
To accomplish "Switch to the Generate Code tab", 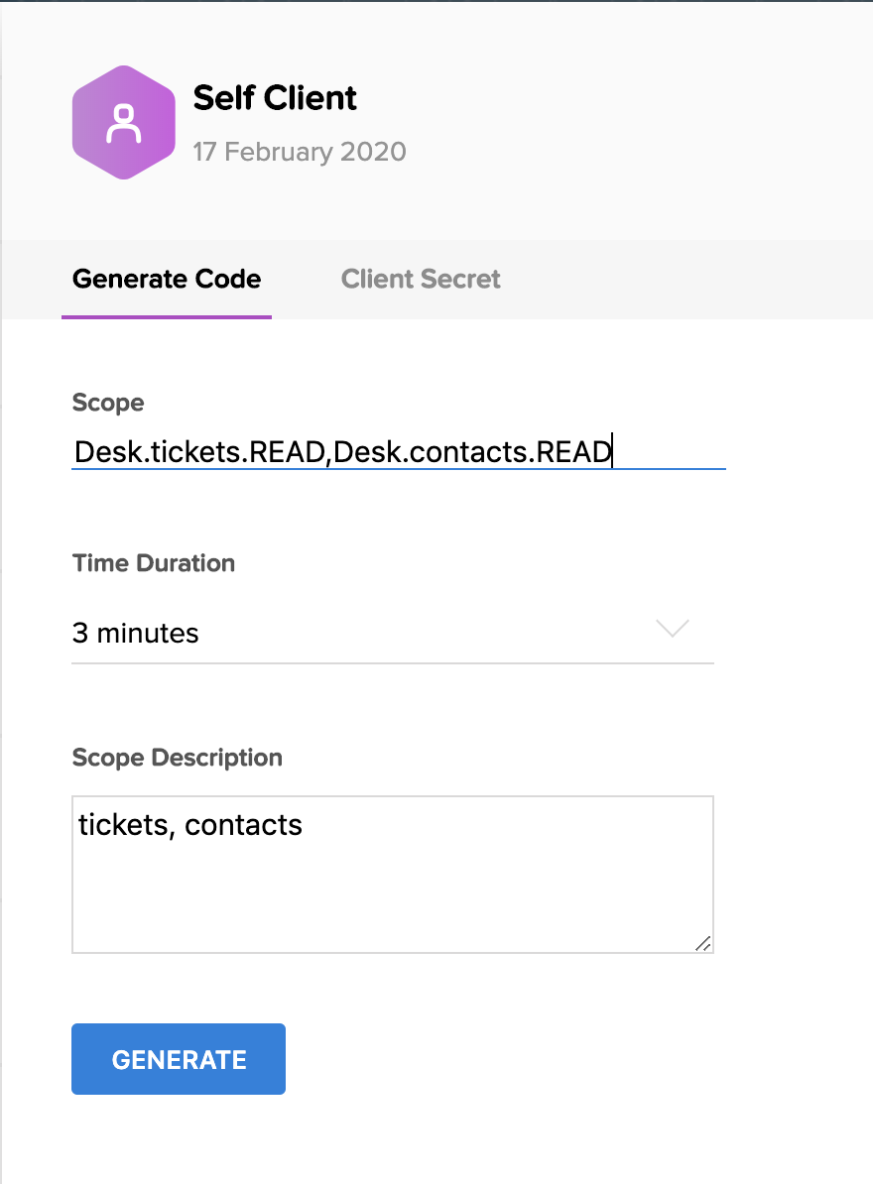I will 167,279.
